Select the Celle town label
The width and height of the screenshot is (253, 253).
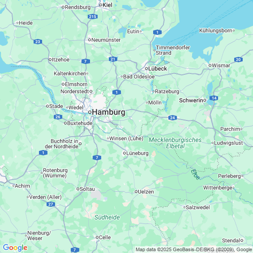105,237
